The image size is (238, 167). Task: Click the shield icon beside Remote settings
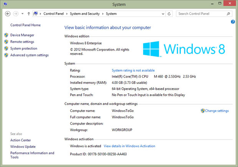[x=6, y=42]
